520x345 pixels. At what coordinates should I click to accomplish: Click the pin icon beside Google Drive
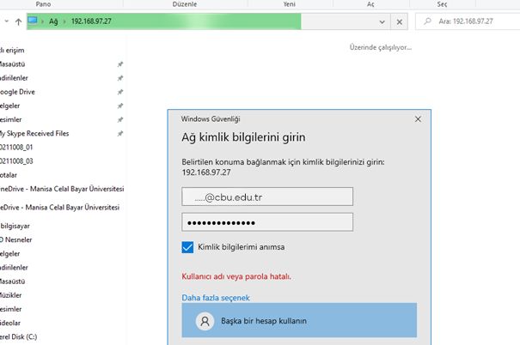pyautogui.click(x=120, y=92)
